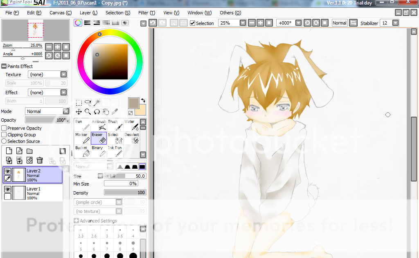Screen dimensions: 419x258
Task: Uncheck the Selection checkbox in toolbar
Action: point(193,23)
